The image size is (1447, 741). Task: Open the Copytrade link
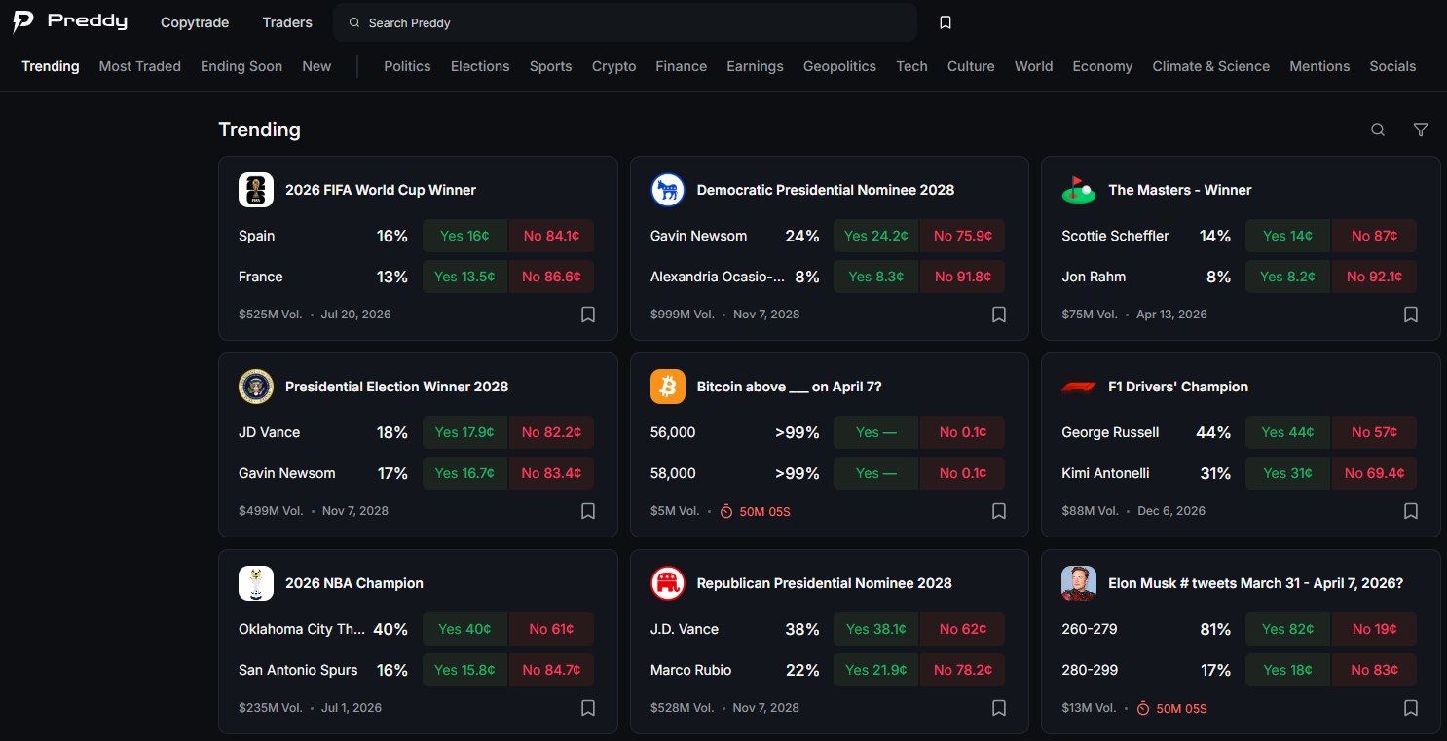pyautogui.click(x=195, y=22)
